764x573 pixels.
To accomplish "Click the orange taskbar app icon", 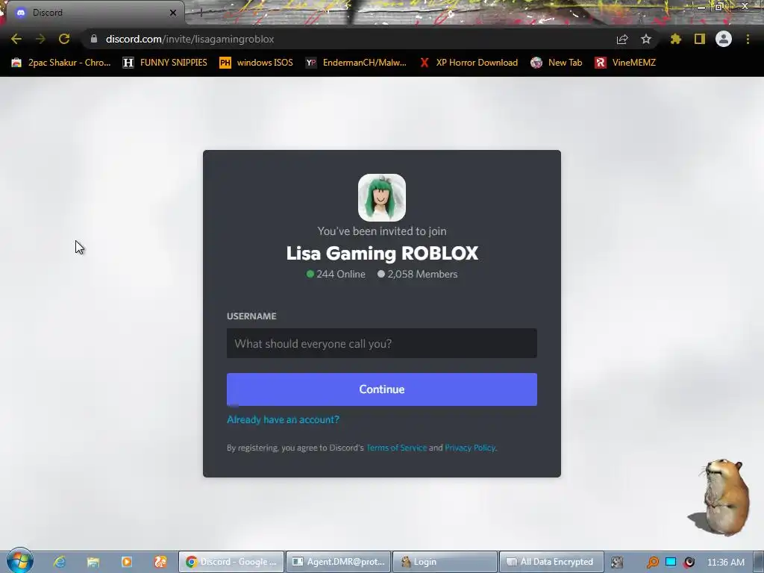I will click(160, 562).
